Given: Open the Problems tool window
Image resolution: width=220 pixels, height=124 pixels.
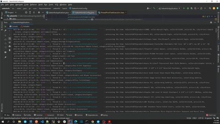Looking at the screenshot, I should (17, 115).
